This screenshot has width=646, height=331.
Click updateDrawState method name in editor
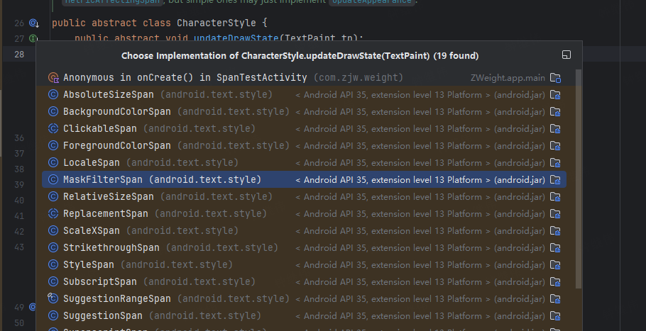236,38
